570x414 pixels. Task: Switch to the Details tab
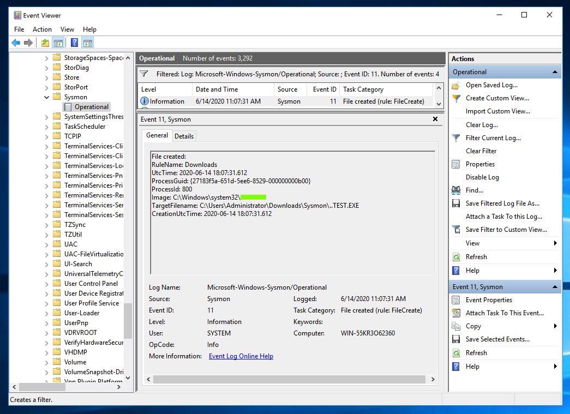pyautogui.click(x=184, y=136)
